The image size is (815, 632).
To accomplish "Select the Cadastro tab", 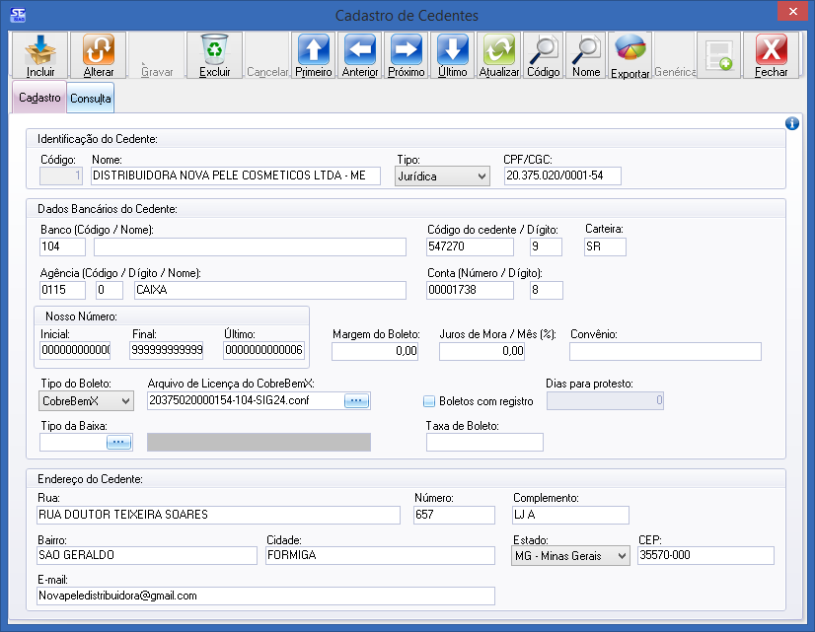I will click(39, 98).
